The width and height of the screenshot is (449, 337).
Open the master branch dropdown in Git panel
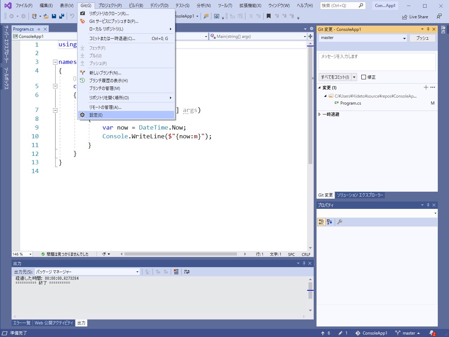pos(363,38)
